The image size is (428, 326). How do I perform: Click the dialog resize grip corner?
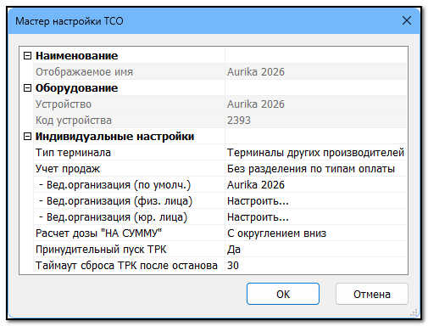[414, 312]
